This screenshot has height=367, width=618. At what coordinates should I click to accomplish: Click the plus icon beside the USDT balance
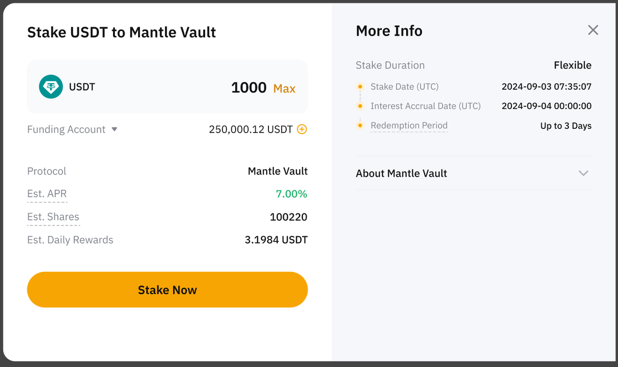pos(303,129)
